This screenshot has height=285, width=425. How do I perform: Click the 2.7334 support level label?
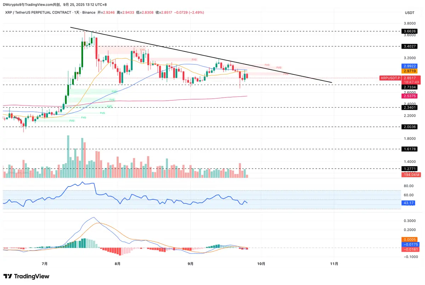410,87
